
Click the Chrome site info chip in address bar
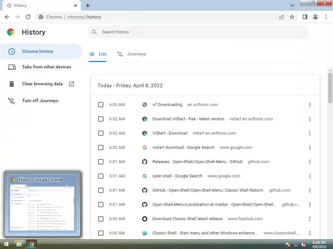(50, 17)
